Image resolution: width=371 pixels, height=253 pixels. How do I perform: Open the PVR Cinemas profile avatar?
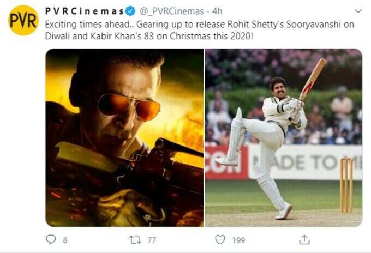tap(23, 21)
